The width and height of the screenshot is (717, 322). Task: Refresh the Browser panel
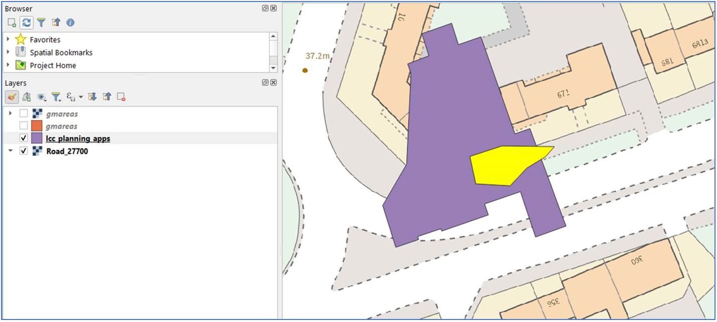coord(26,22)
